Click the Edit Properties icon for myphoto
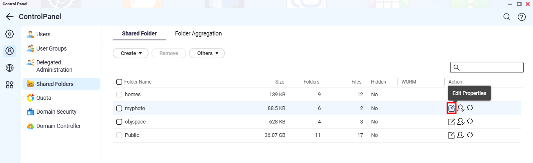 point(451,108)
